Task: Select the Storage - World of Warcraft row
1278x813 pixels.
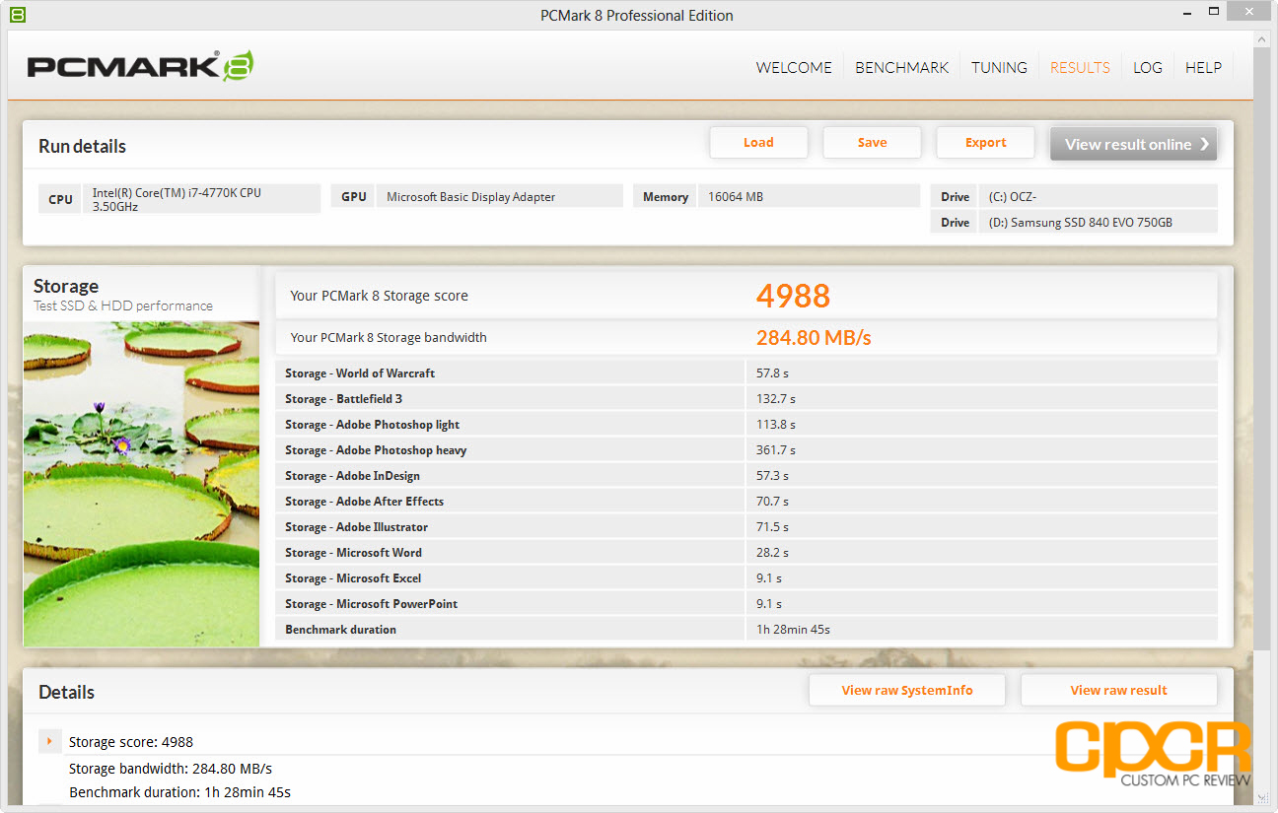Action: [746, 373]
